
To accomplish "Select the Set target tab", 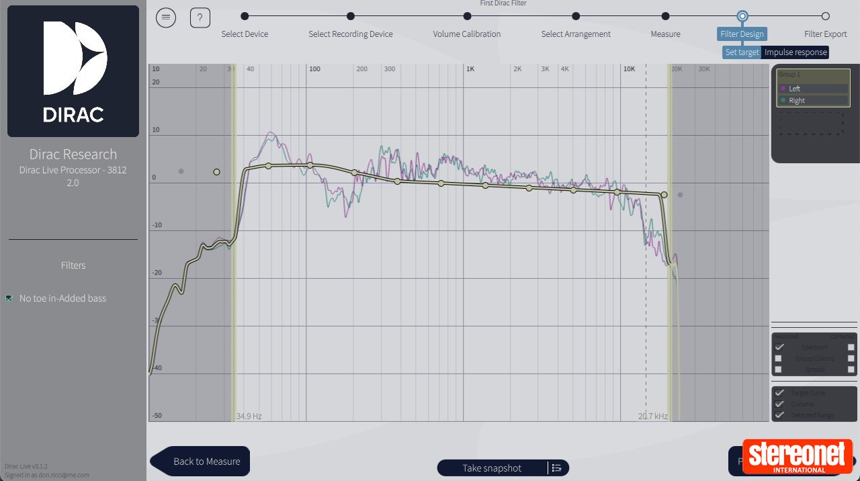I will tap(741, 52).
